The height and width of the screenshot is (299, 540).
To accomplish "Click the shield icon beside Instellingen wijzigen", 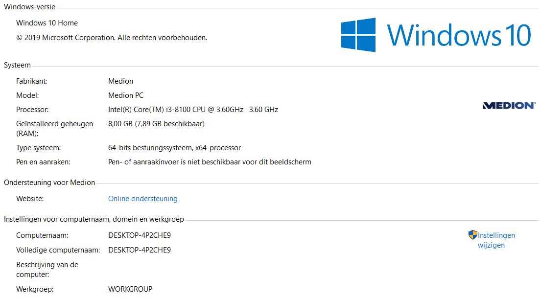I will tap(472, 235).
